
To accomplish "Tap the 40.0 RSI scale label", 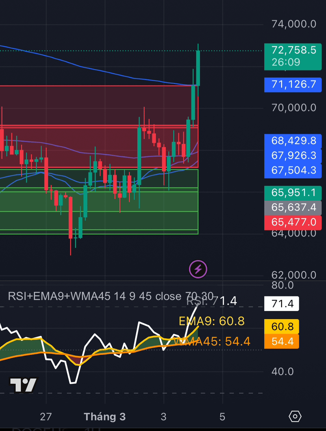I will point(283,372).
